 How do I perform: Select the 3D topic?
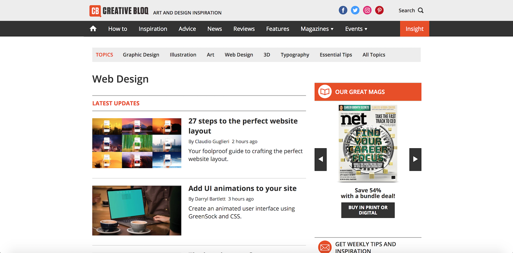(x=267, y=55)
